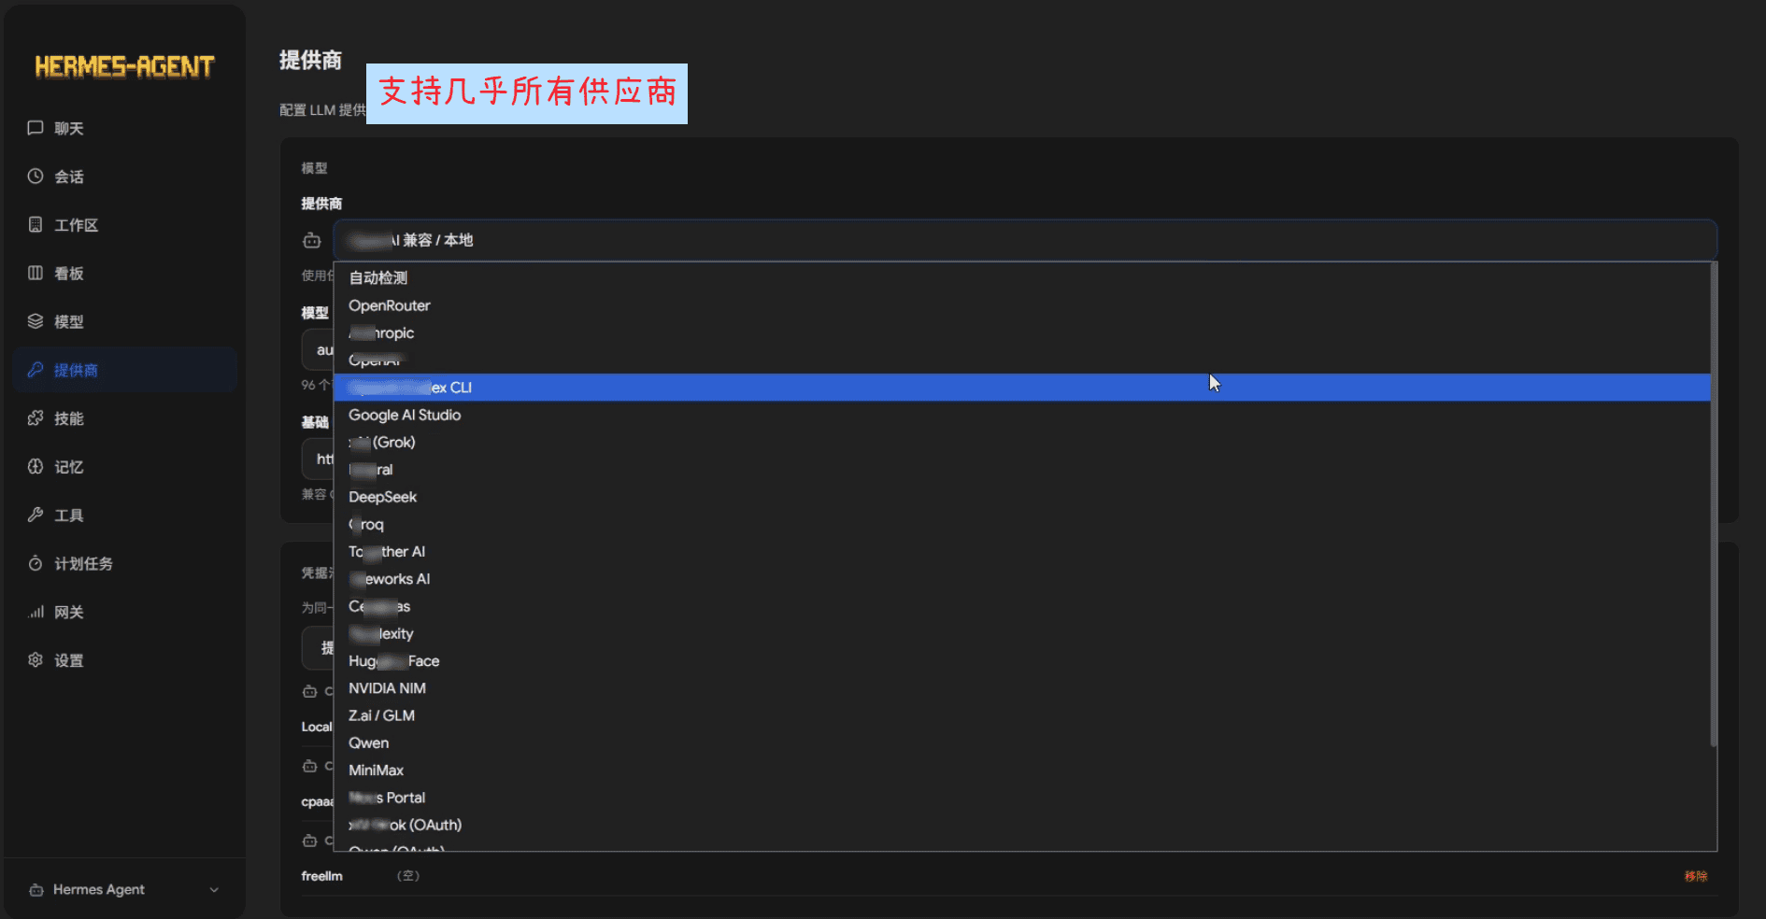Click the key icon beside 提供商

coord(36,370)
